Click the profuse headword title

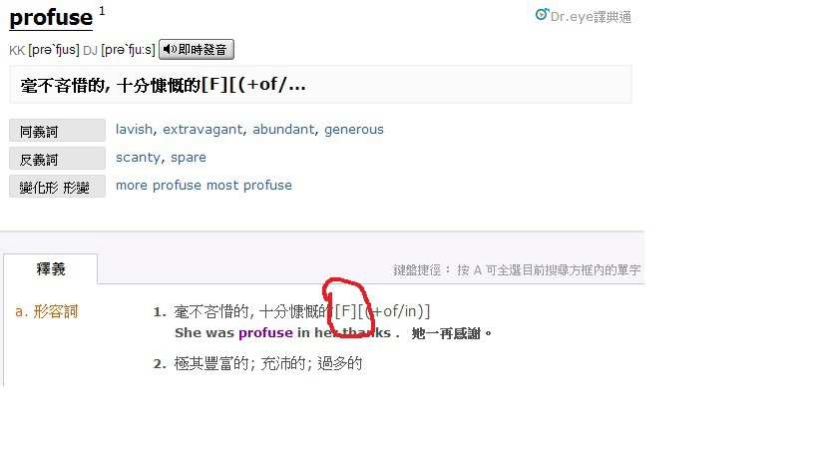pyautogui.click(x=51, y=18)
